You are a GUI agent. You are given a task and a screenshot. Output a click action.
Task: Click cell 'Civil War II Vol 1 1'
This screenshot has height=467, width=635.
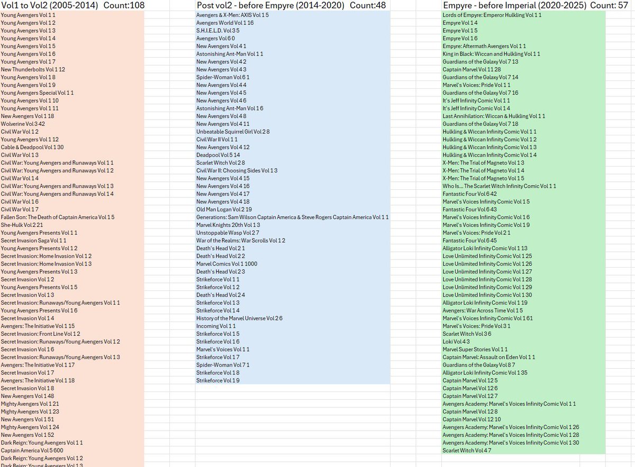[x=293, y=140]
